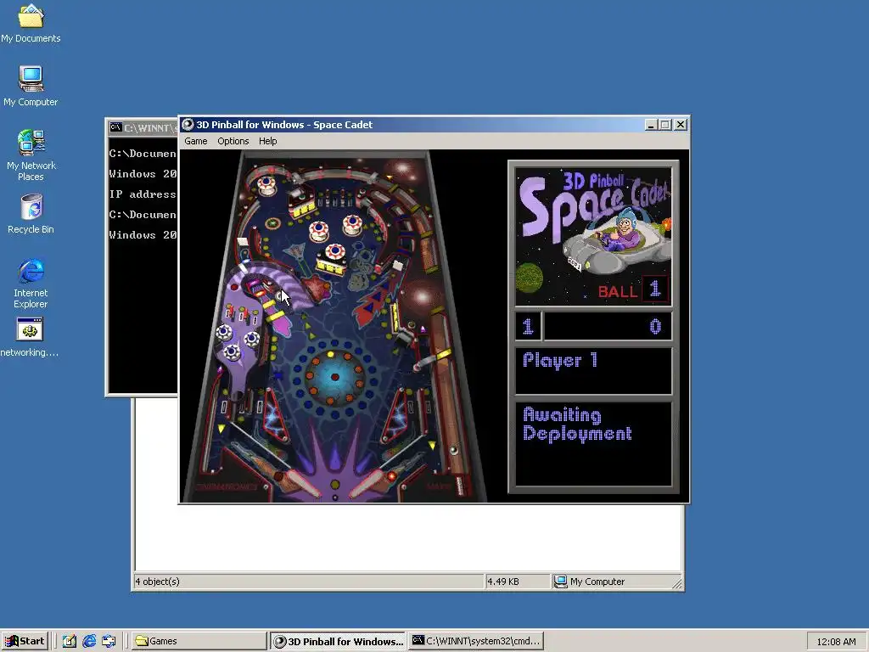Click the yellow target bank below bumpers
This screenshot has width=869, height=652.
coord(332,266)
